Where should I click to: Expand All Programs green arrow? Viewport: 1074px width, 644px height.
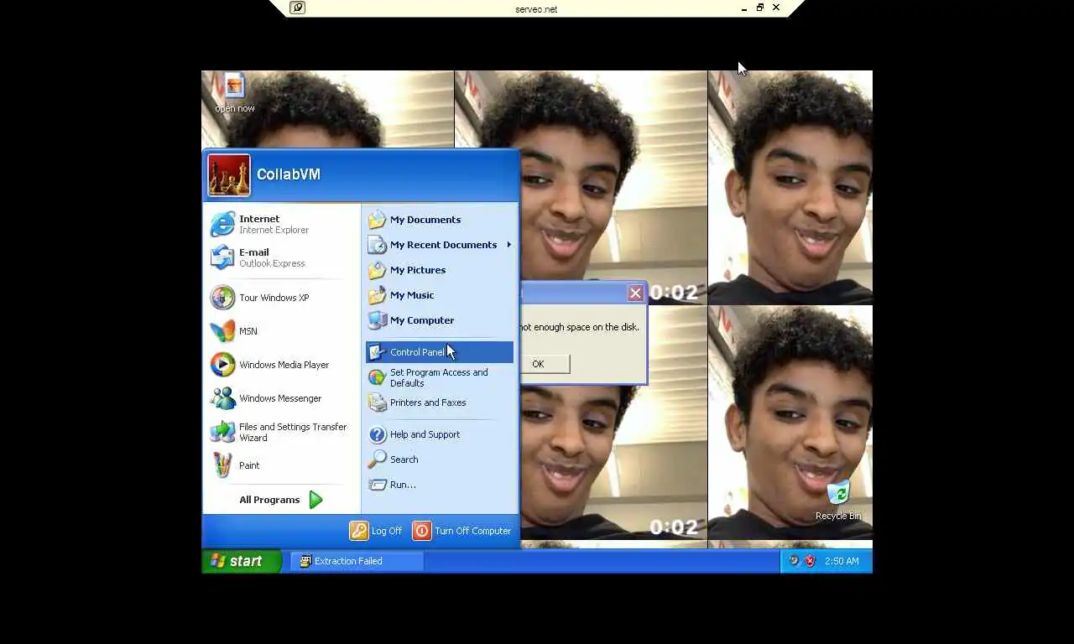[315, 500]
